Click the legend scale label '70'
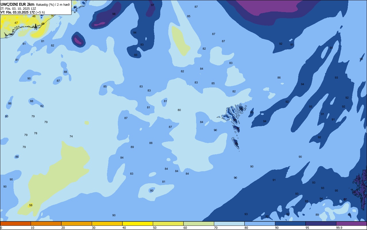Image resolution: width=367 pixels, height=230 pixels. click(x=216, y=228)
